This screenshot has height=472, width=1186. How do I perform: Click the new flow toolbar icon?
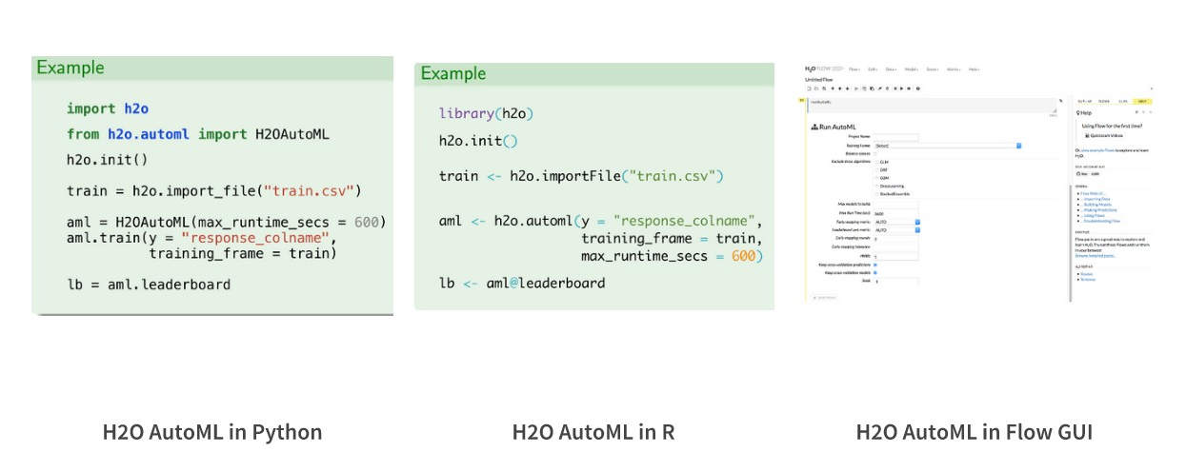click(808, 88)
